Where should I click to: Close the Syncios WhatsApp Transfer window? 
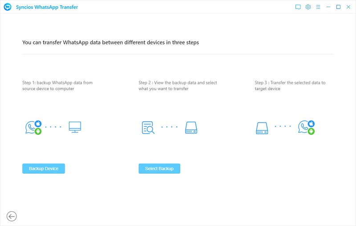click(348, 7)
